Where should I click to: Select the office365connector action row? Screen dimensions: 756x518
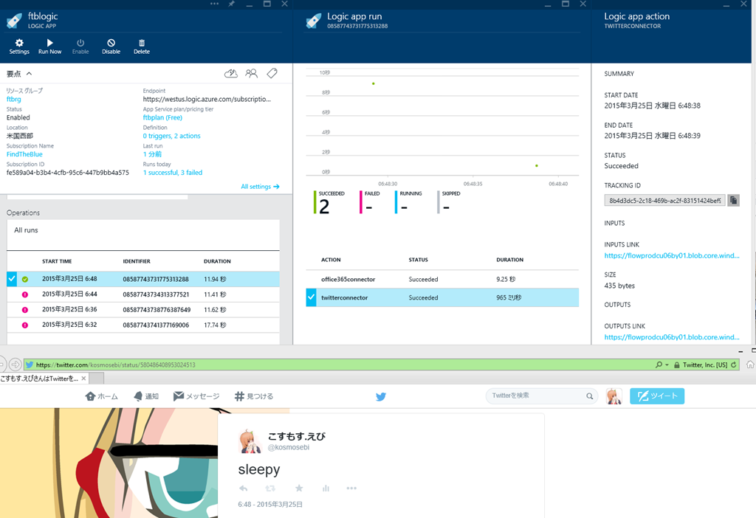[442, 279]
